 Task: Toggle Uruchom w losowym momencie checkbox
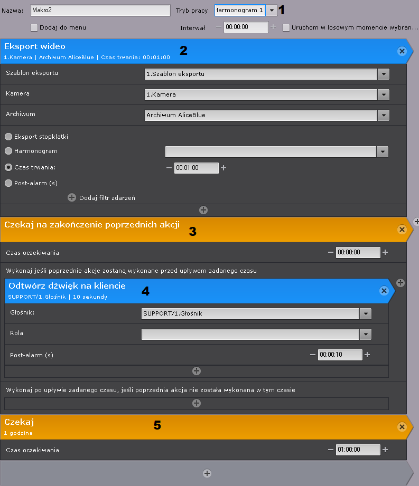(286, 27)
